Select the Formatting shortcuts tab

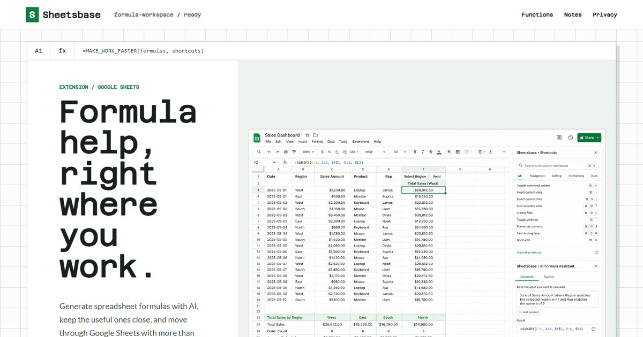[x=576, y=176]
